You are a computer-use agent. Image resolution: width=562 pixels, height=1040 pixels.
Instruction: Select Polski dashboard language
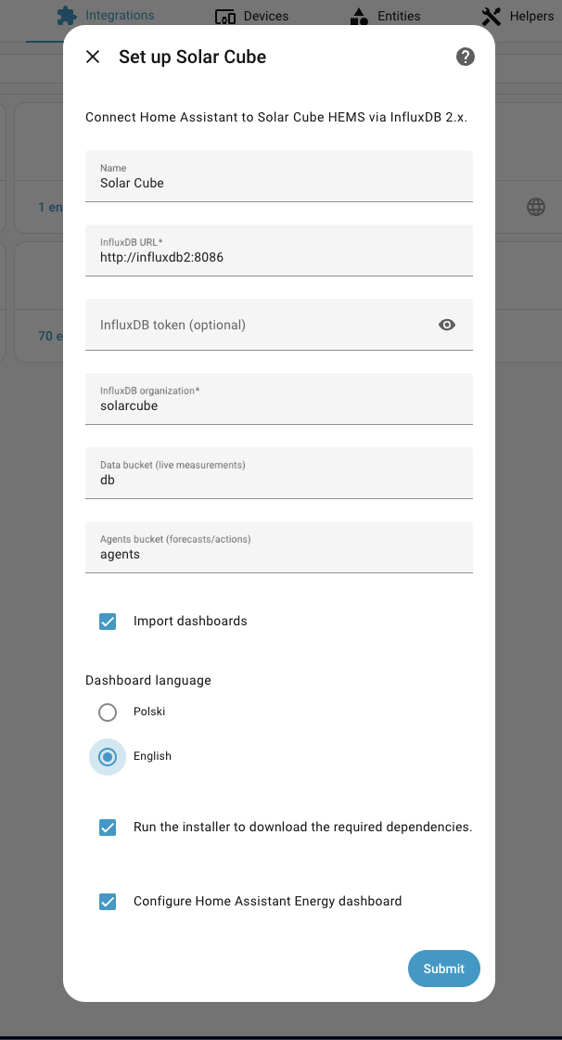[x=108, y=713]
